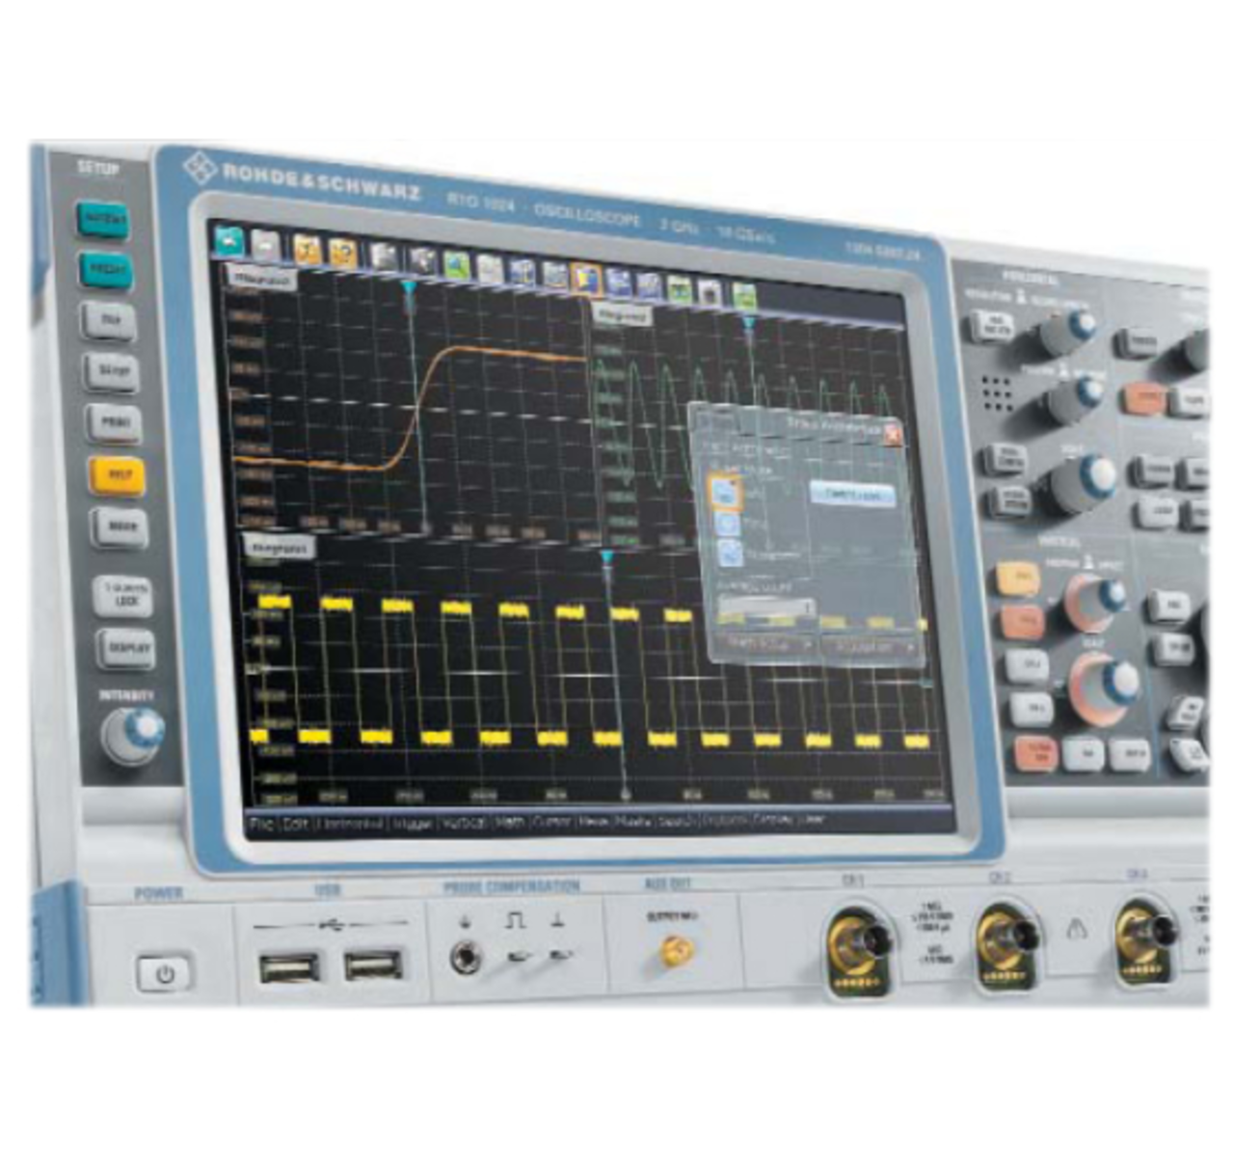Image resolution: width=1234 pixels, height=1164 pixels.
Task: Tap the yellow toolbar icon next to the grey redo icon
Action: coord(307,250)
